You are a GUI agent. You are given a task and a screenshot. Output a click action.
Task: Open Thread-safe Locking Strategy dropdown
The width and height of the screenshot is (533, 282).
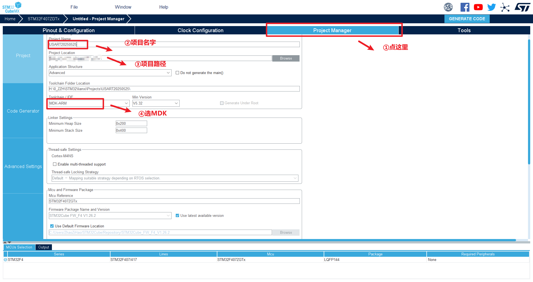(175, 178)
